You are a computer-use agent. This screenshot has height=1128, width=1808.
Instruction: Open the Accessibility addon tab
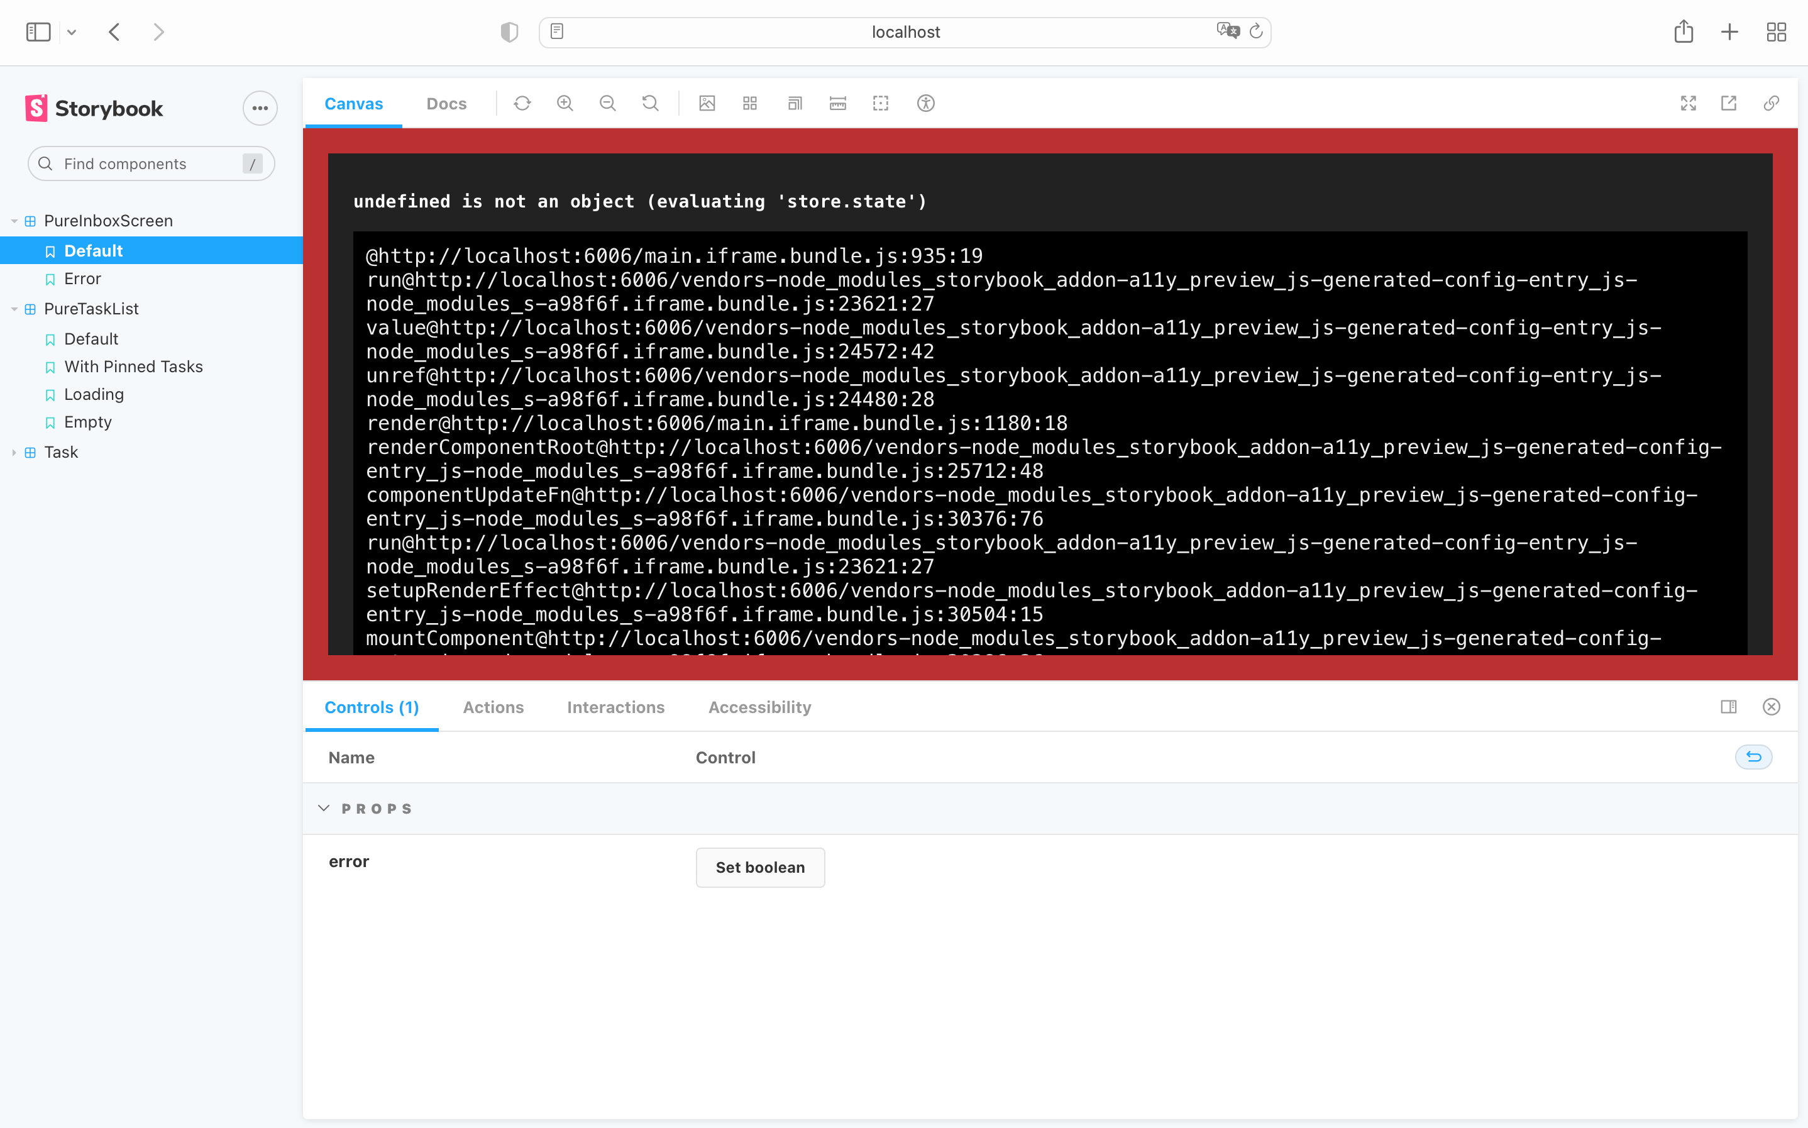[759, 707]
